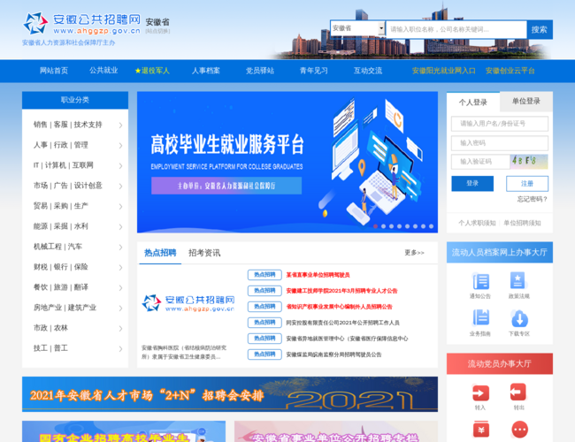Focus the username / ID number field
575x442 pixels.
click(500, 124)
